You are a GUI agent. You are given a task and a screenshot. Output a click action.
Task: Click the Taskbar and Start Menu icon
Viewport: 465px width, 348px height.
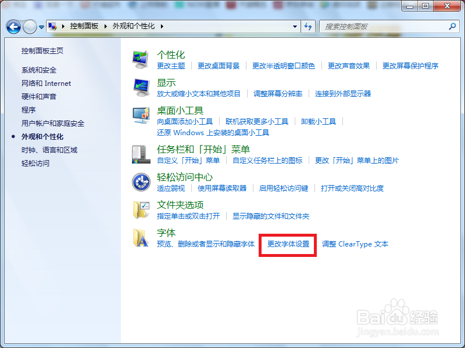141,154
